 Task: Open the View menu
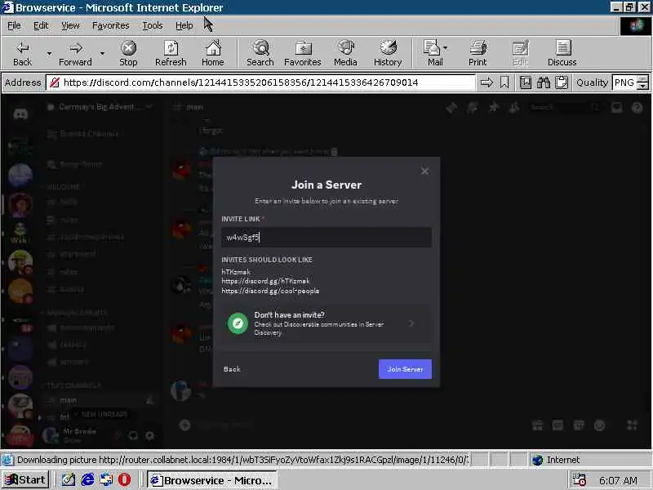[70, 26]
